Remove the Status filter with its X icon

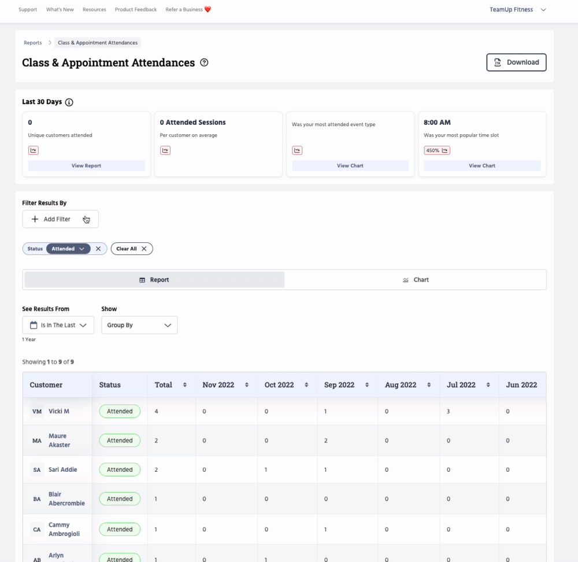tap(98, 249)
